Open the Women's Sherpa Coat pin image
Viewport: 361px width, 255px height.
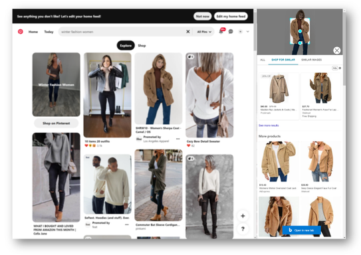click(x=158, y=88)
